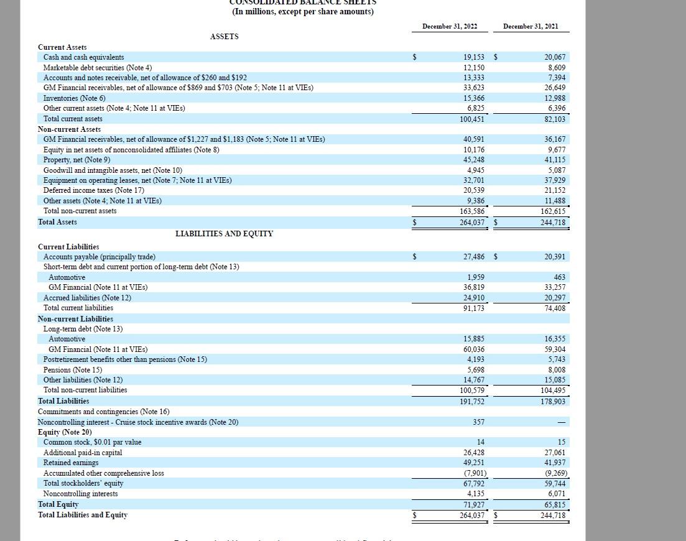Click the December 31, 2022 column header

450,26
